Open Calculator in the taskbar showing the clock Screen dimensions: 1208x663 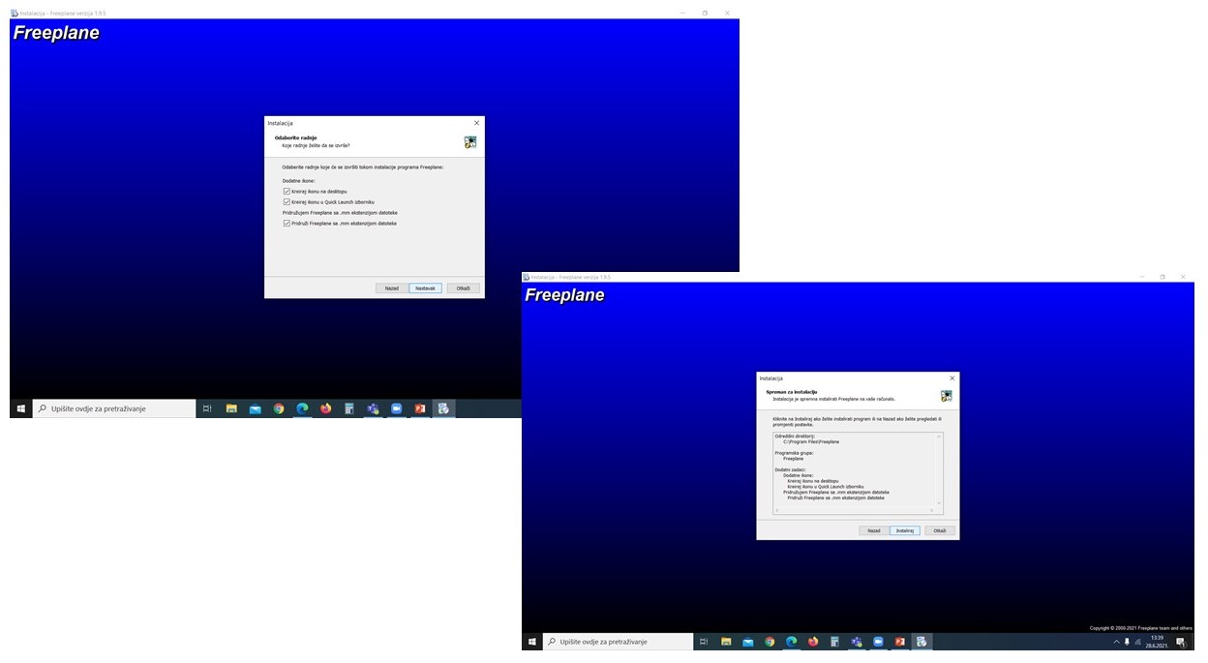pyautogui.click(x=834, y=642)
